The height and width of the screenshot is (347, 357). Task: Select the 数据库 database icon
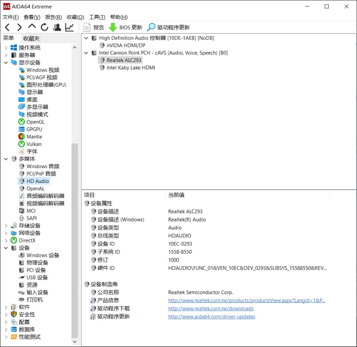click(14, 330)
